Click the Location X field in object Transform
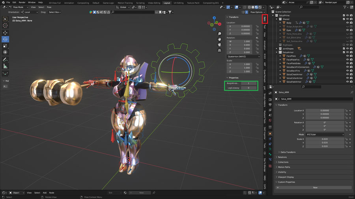 324,111
